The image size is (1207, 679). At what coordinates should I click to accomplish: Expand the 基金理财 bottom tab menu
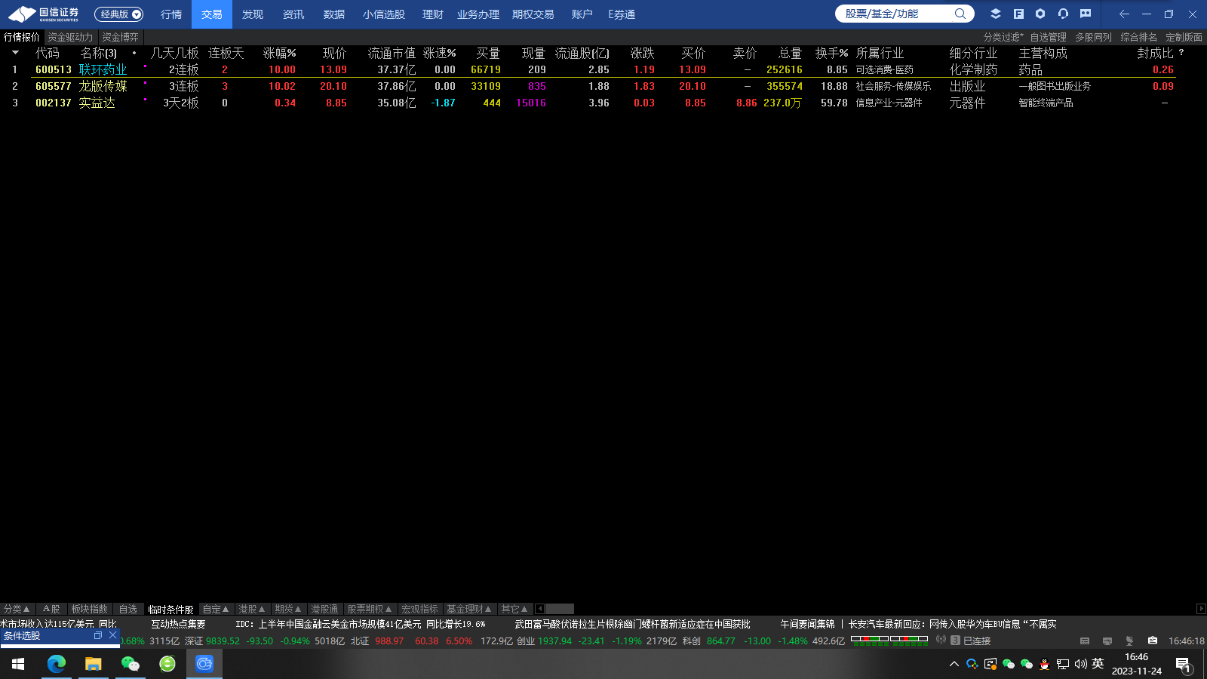tap(469, 609)
